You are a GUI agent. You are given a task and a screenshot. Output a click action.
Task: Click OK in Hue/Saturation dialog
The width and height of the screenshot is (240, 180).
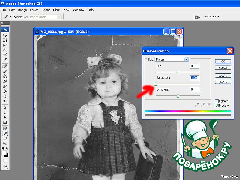(x=223, y=61)
